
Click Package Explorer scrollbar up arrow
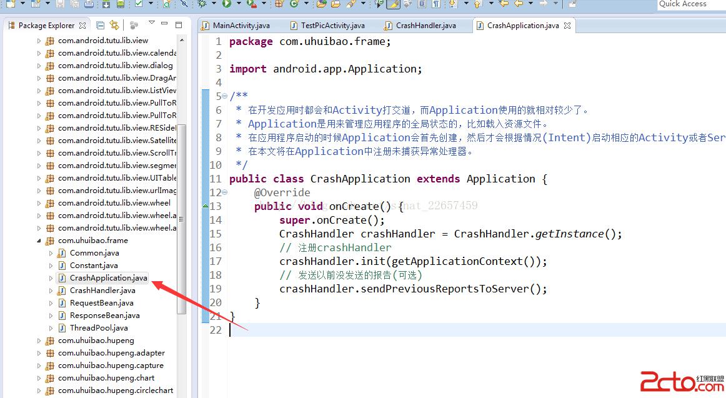coord(181,40)
